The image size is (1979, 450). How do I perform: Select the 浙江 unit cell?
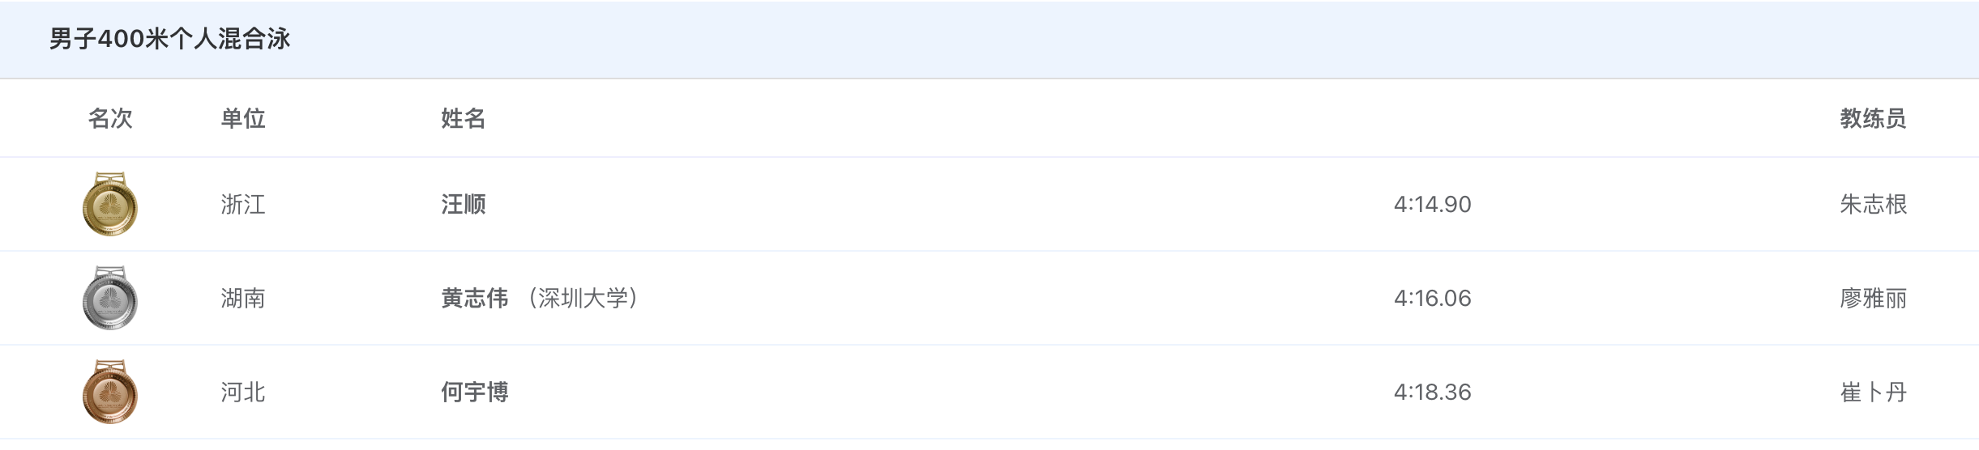tap(243, 205)
